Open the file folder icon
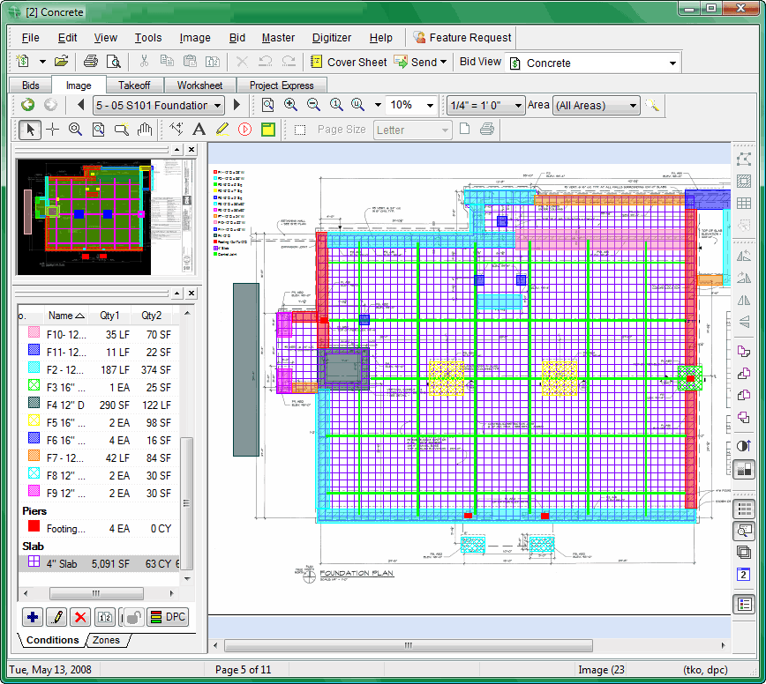This screenshot has height=684, width=766. 61,62
